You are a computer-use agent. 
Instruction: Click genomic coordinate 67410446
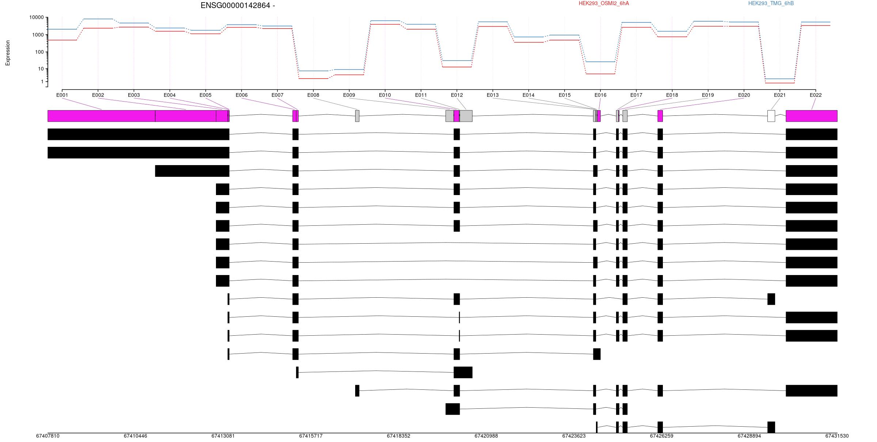click(x=136, y=436)
